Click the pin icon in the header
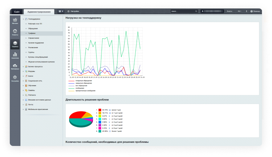 point(246,11)
